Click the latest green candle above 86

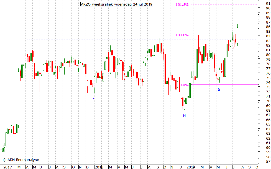pos(238,35)
